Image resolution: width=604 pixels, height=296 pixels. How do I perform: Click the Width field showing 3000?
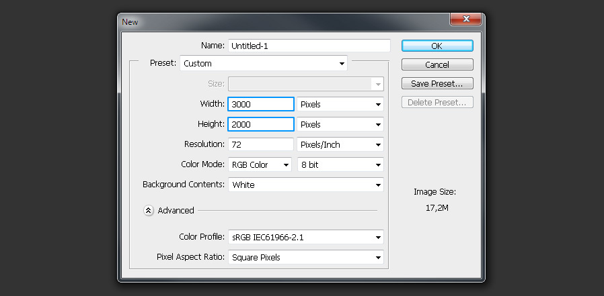(x=261, y=104)
